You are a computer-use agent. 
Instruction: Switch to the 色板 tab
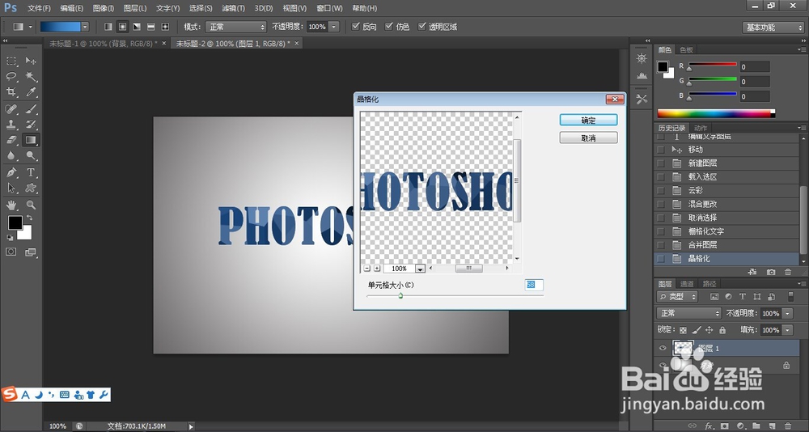pyautogui.click(x=686, y=49)
